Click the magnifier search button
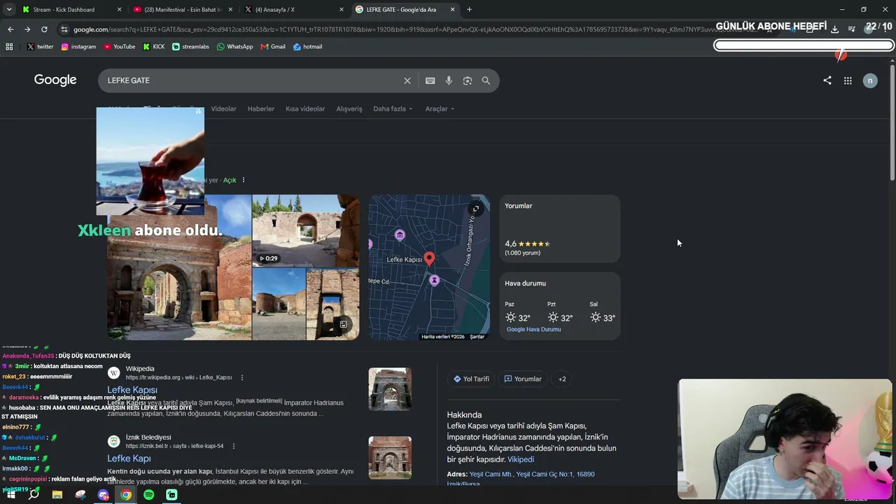The height and width of the screenshot is (504, 896). (486, 80)
